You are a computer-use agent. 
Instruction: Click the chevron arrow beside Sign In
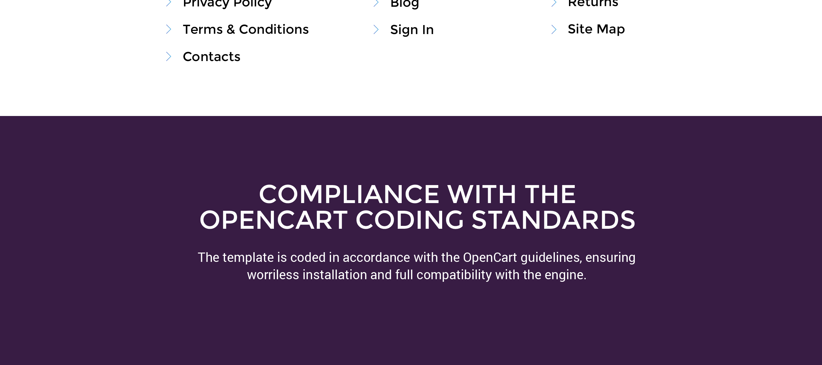376,30
